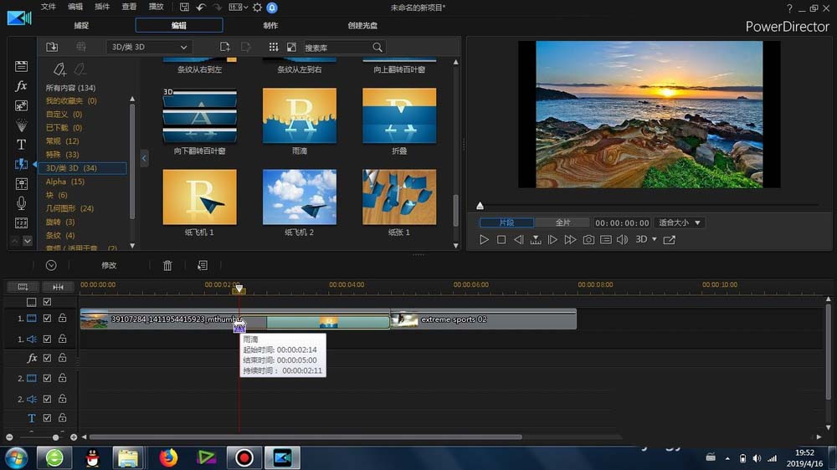The height and width of the screenshot is (470, 837).
Task: Undock the preview window icon
Action: (x=669, y=240)
